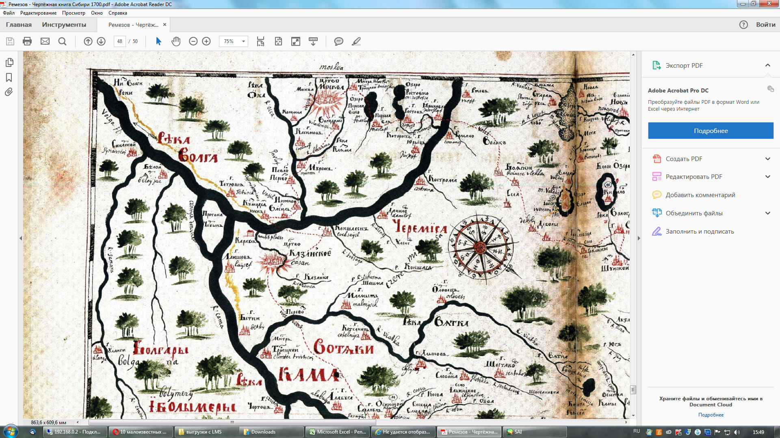
Task: Follow the Document Cloud Подробнее link
Action: [711, 415]
